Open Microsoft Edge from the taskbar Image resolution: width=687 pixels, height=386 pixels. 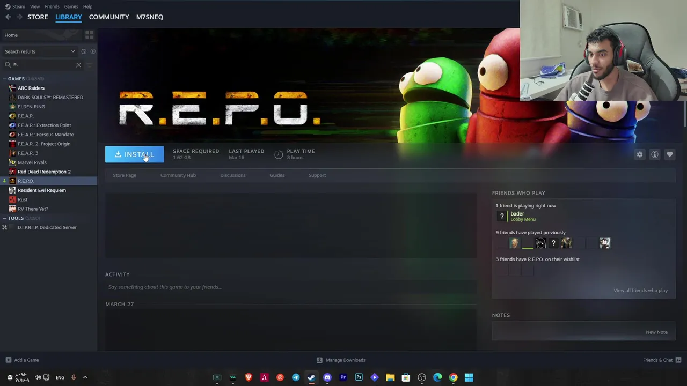tap(437, 377)
